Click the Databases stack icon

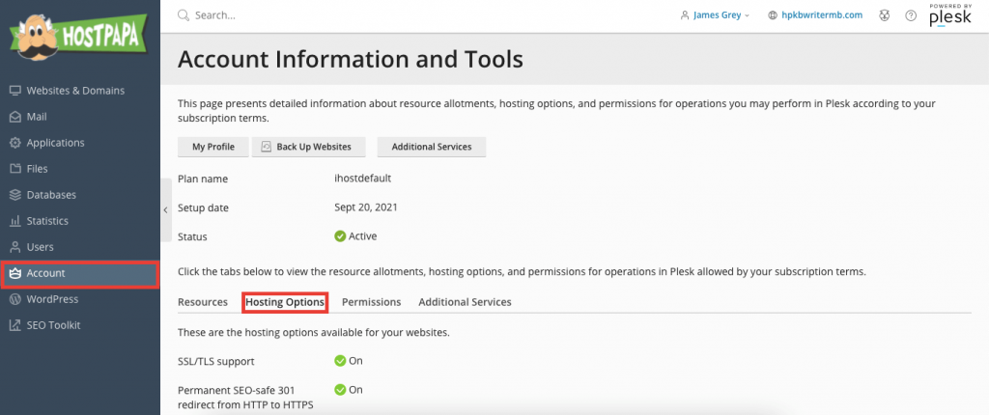(x=15, y=195)
